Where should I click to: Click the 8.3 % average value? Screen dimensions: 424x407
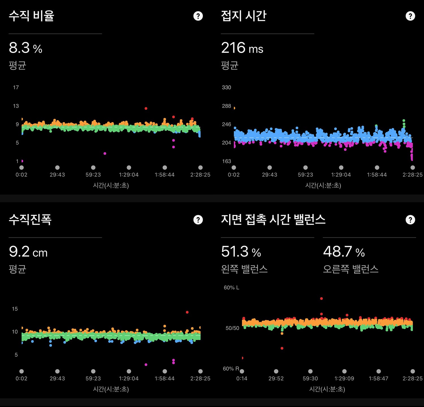pos(25,48)
